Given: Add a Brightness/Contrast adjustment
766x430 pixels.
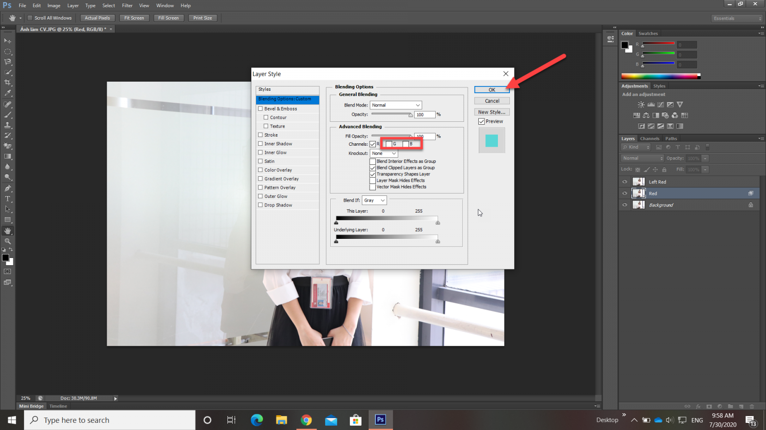Looking at the screenshot, I should click(641, 105).
